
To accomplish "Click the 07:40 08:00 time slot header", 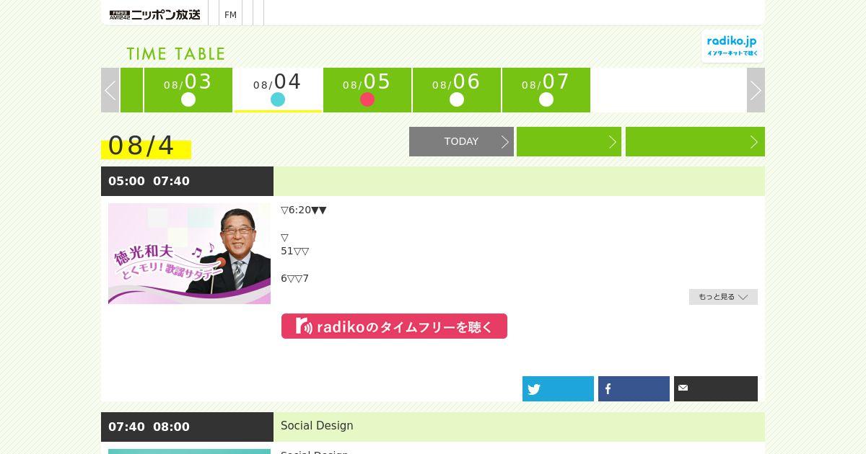I will pyautogui.click(x=187, y=427).
